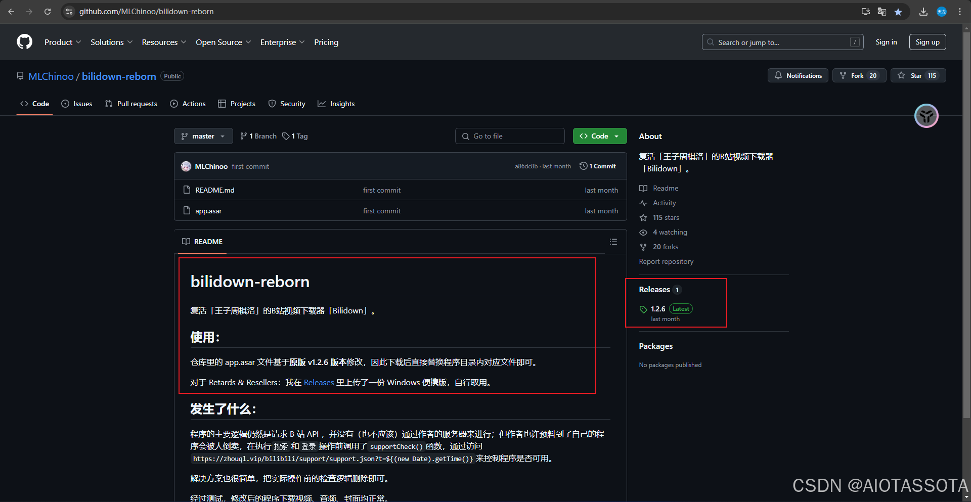Select the README tab header

pyautogui.click(x=202, y=242)
